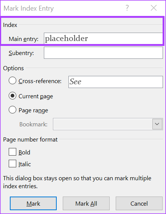
Task: Enable the Bold page number checkbox
Action: click(12, 152)
